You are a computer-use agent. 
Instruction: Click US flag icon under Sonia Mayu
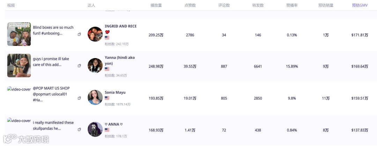(x=107, y=98)
